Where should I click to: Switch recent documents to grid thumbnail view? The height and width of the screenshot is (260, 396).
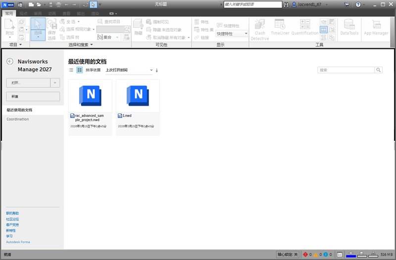(x=80, y=70)
